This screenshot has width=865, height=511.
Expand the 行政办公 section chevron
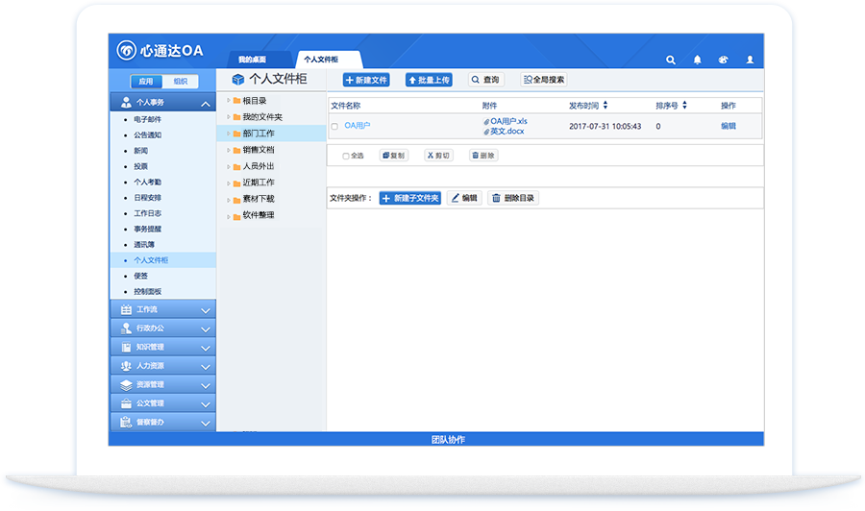coord(206,329)
